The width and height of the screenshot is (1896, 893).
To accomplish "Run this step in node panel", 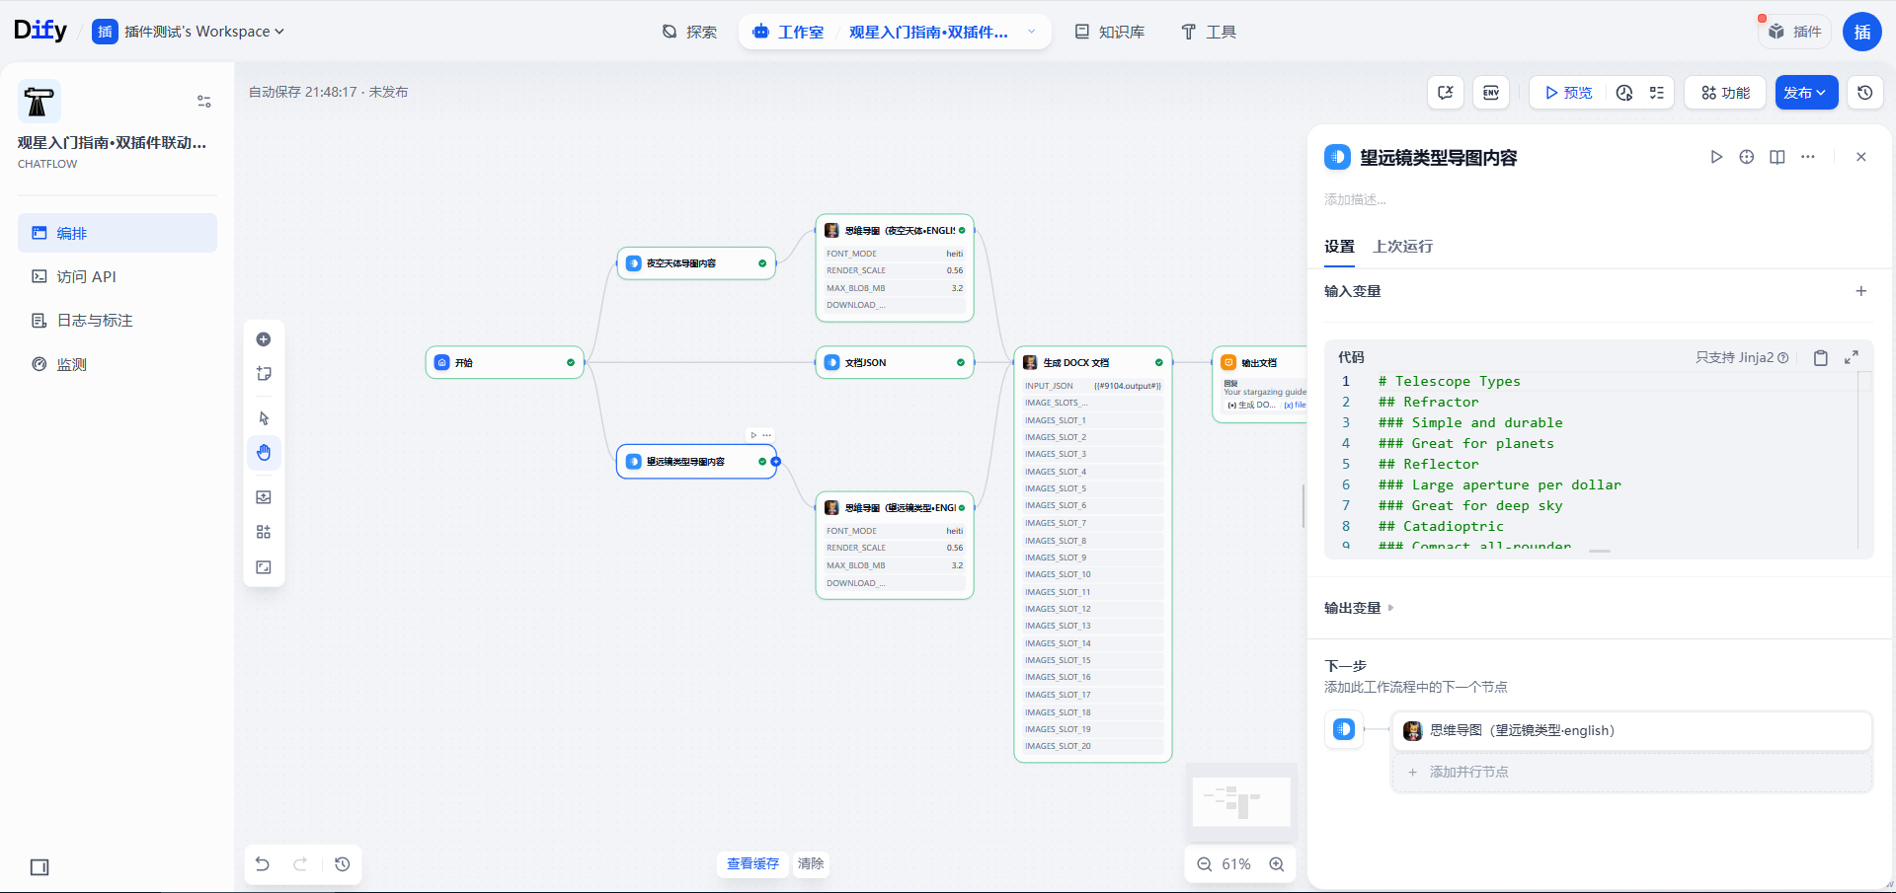I will (1716, 157).
